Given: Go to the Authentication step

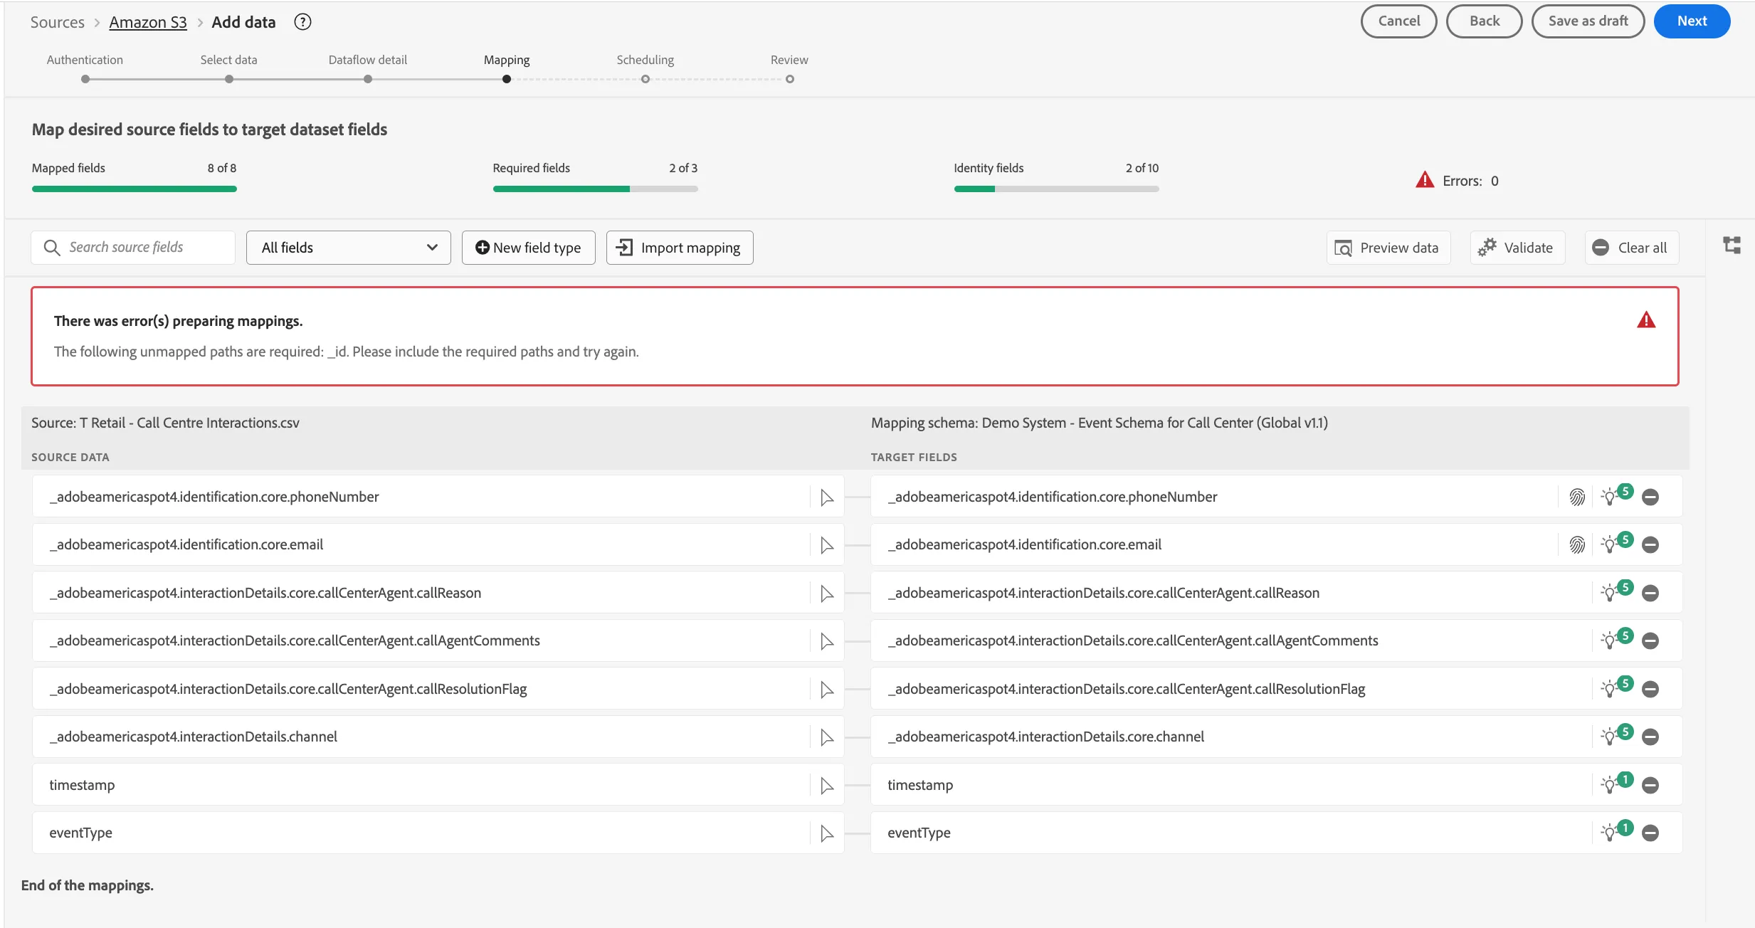Looking at the screenshot, I should click(x=85, y=68).
